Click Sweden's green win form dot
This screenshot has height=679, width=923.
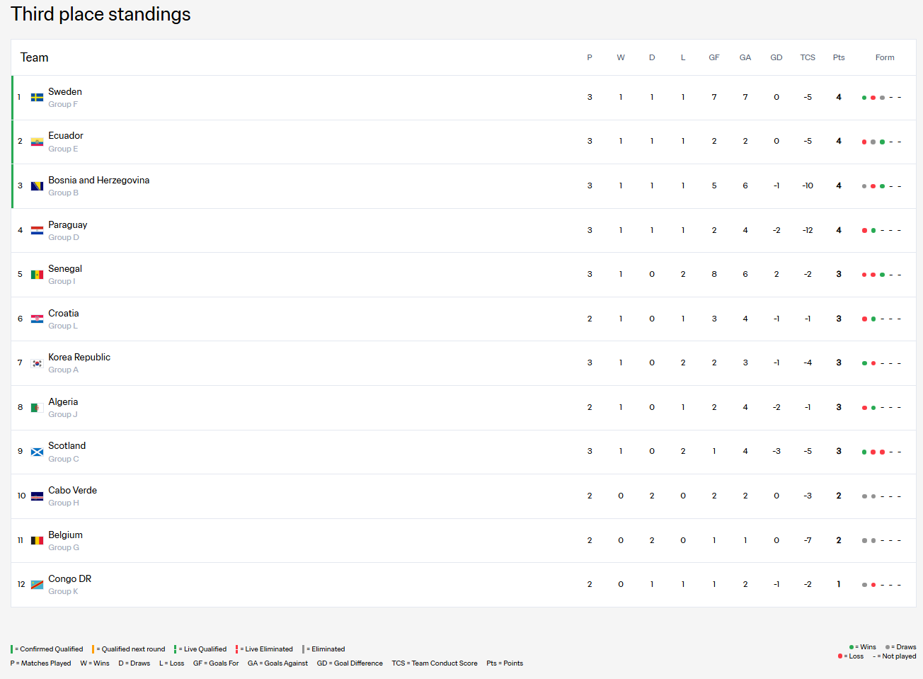(x=864, y=98)
